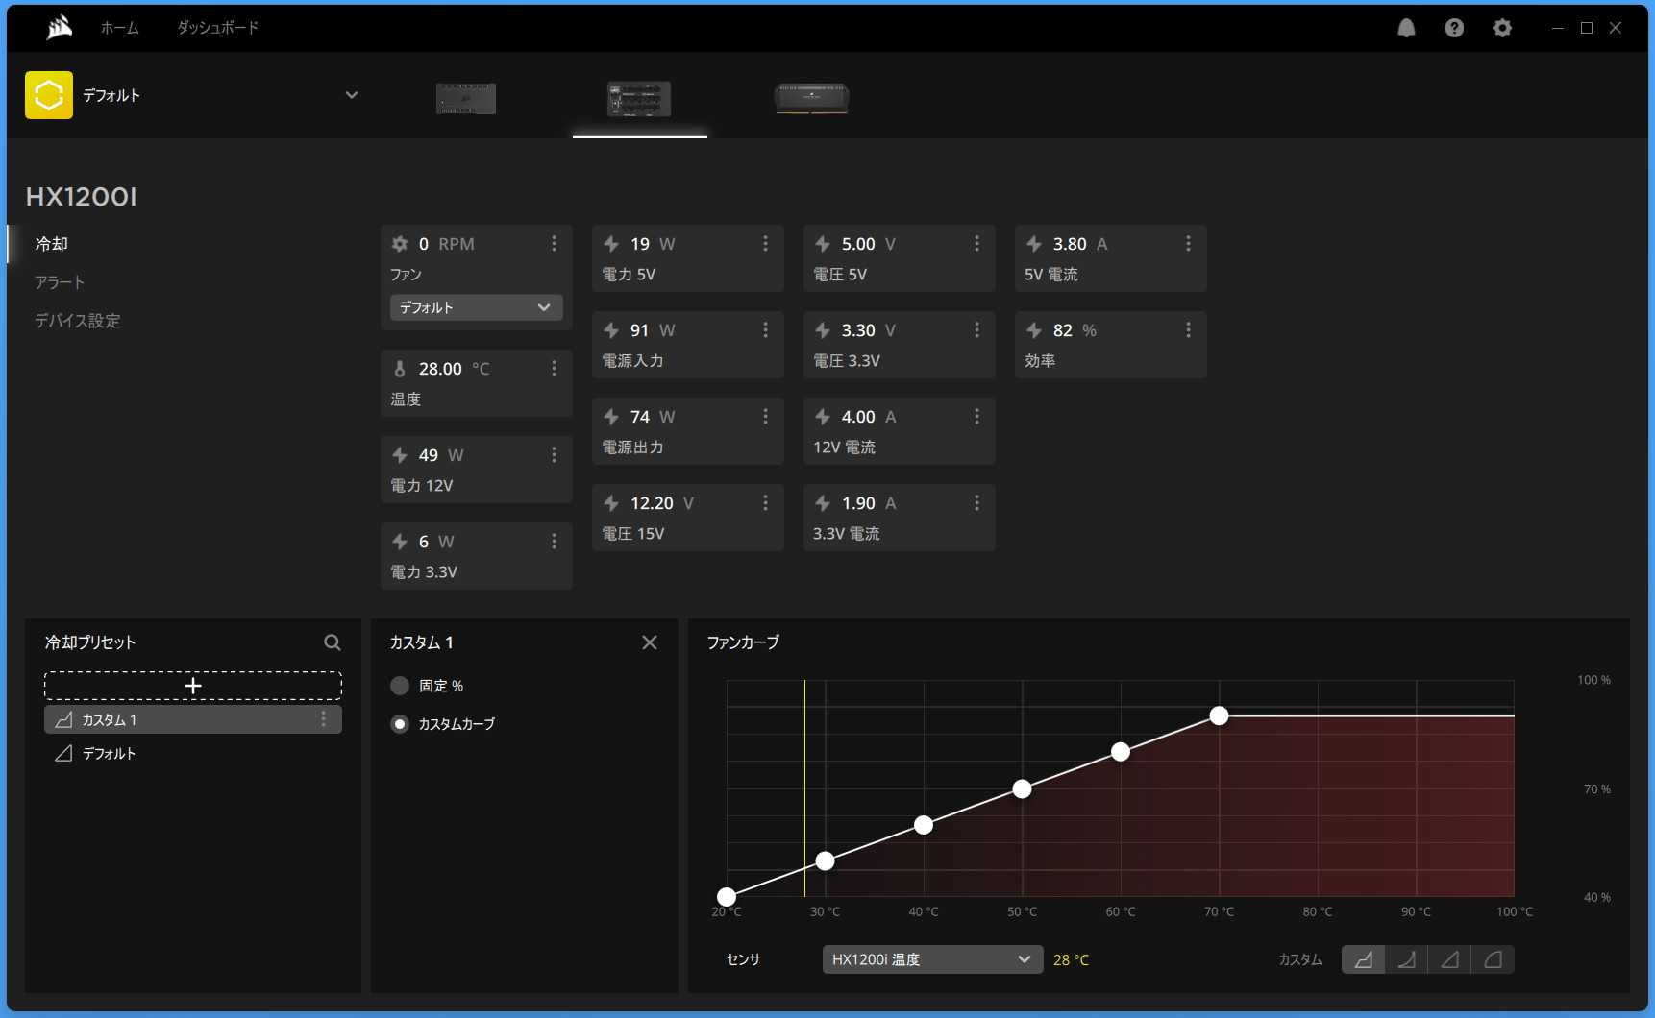Open the fan mode デフォルト dropdown
This screenshot has width=1655, height=1018.
click(x=476, y=307)
